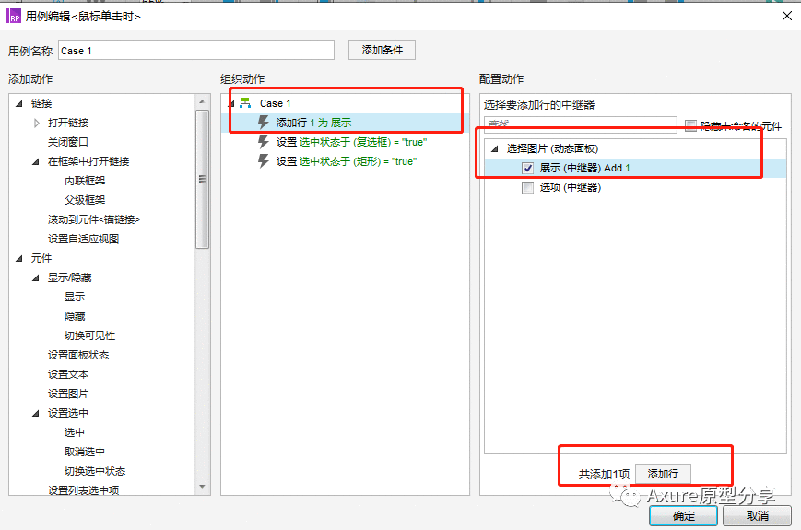This screenshot has height=530, width=801.
Task: Select the 切换选中状态 action
Action: point(95,471)
